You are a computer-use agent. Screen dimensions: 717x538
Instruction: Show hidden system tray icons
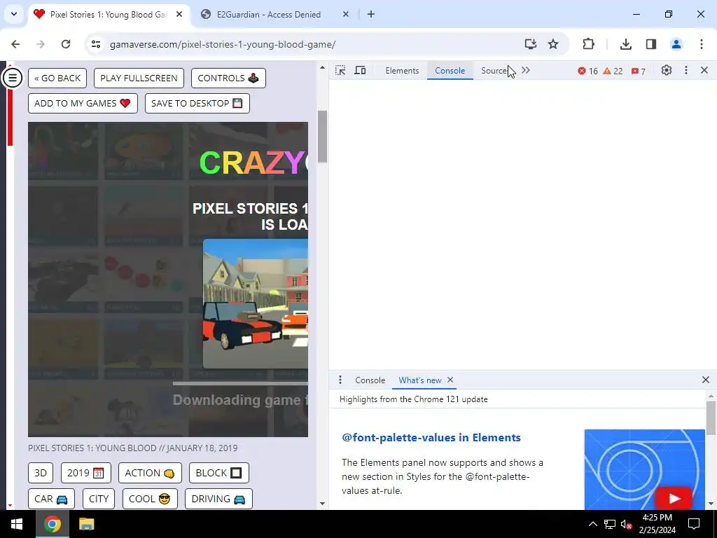pos(592,524)
